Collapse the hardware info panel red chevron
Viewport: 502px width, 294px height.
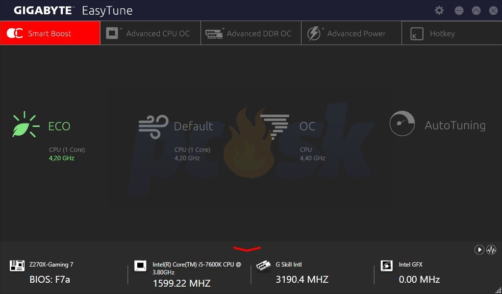pyautogui.click(x=247, y=248)
